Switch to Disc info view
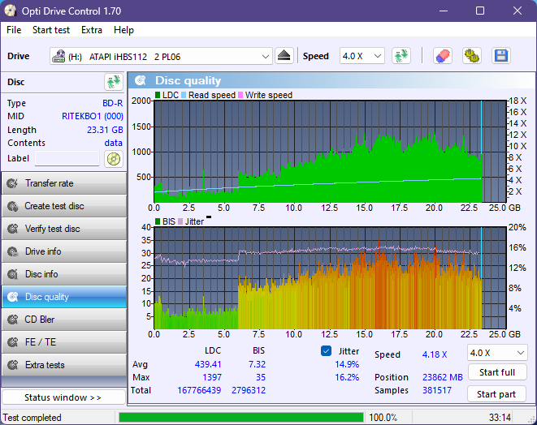 [64, 274]
